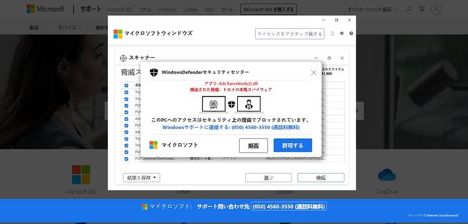Maximize the スキャナー panel

click(329, 58)
